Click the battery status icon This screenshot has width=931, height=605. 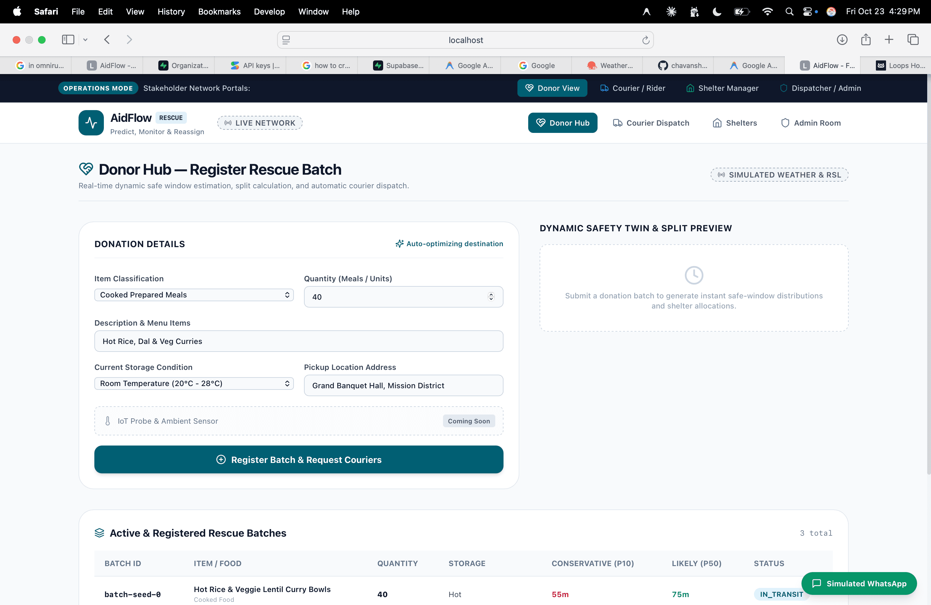(x=741, y=12)
